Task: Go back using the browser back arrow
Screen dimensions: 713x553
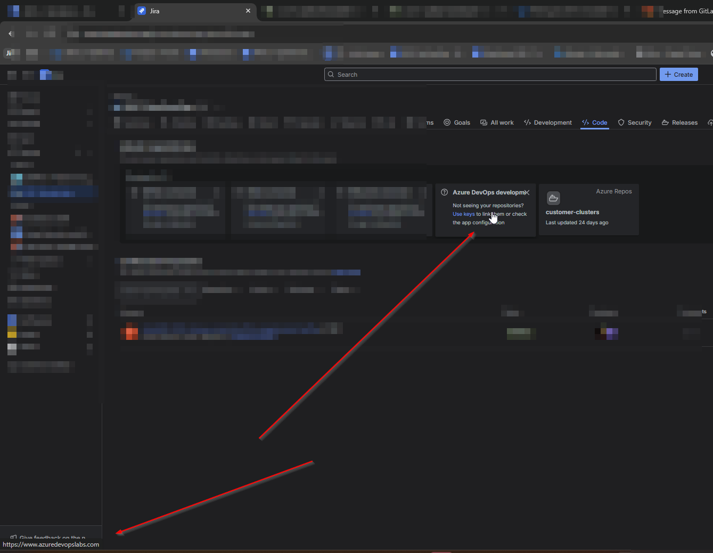Action: [x=11, y=34]
